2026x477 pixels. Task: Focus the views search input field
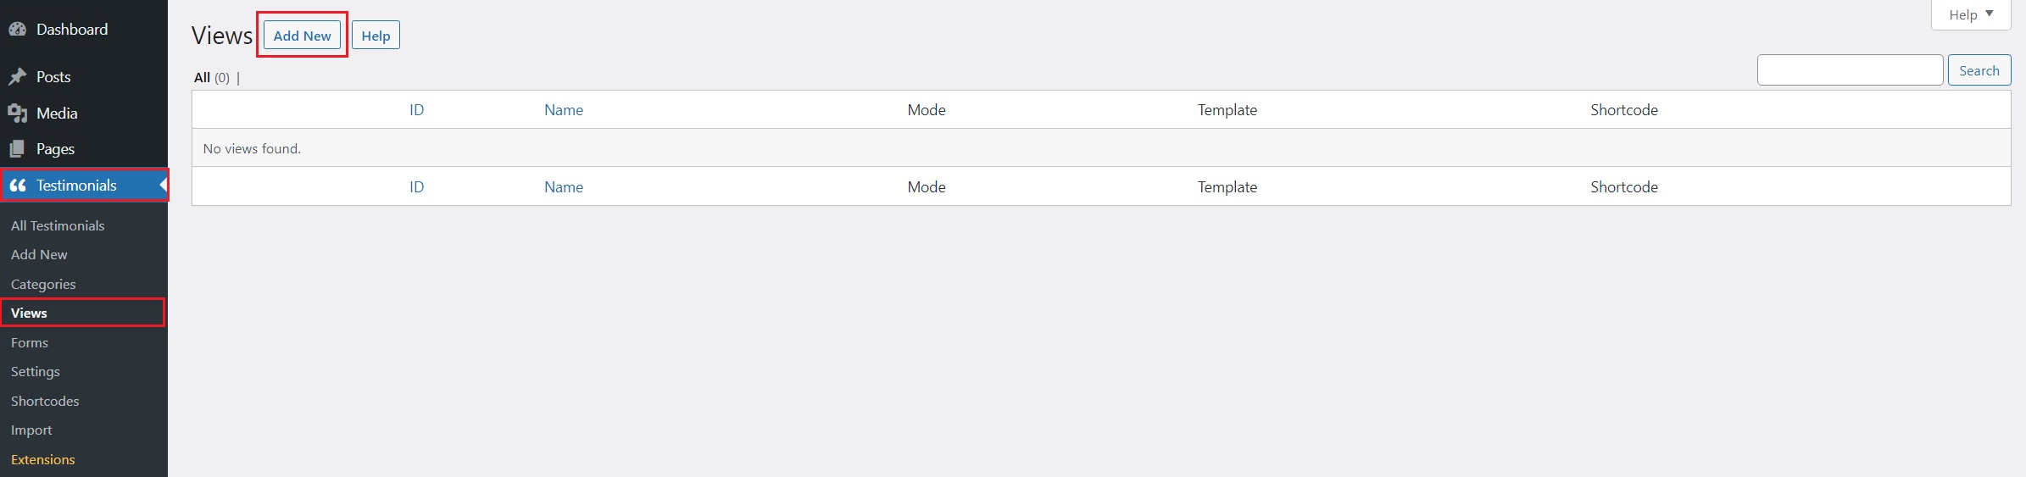[x=1850, y=70]
